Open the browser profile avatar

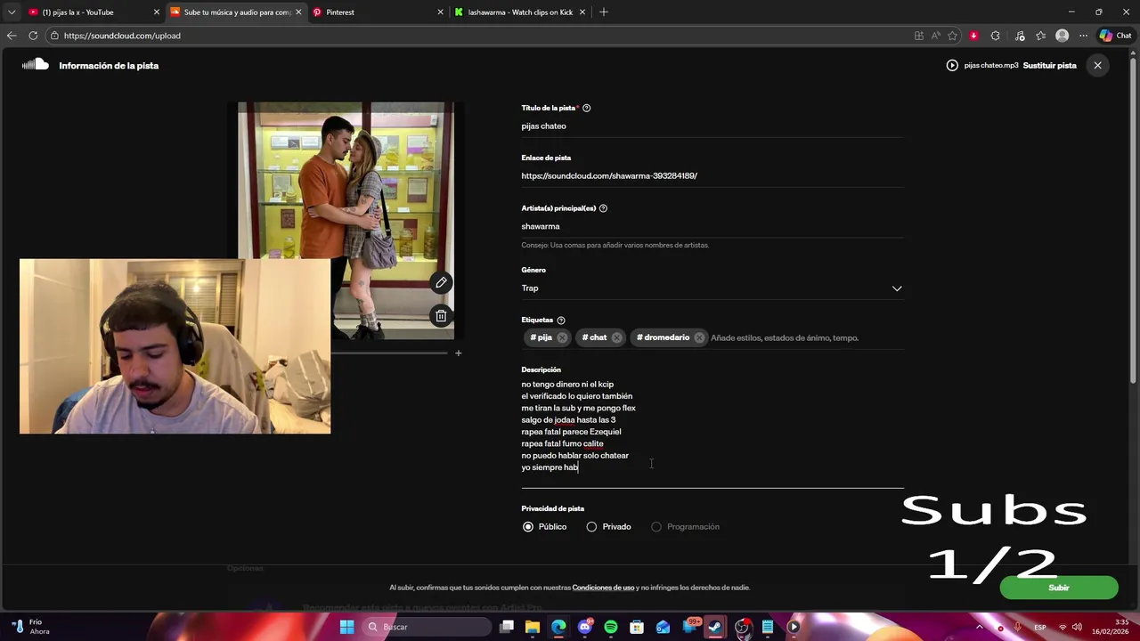pos(1062,36)
